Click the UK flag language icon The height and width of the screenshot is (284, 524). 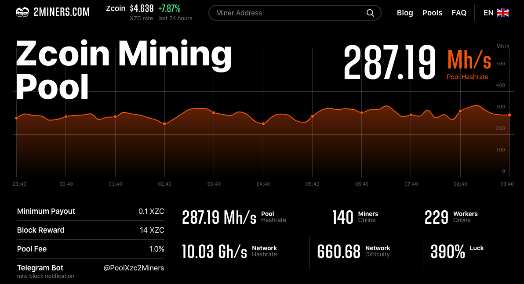502,13
